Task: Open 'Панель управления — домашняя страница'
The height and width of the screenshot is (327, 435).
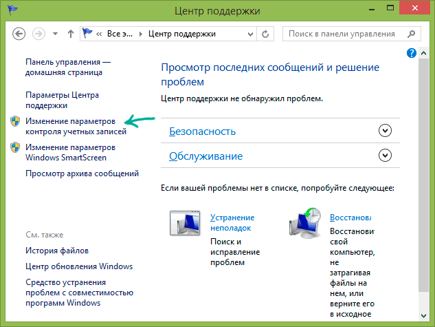Action: [x=68, y=67]
